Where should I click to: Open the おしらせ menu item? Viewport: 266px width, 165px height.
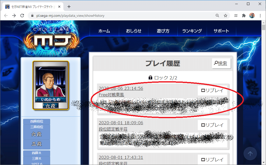point(133,31)
